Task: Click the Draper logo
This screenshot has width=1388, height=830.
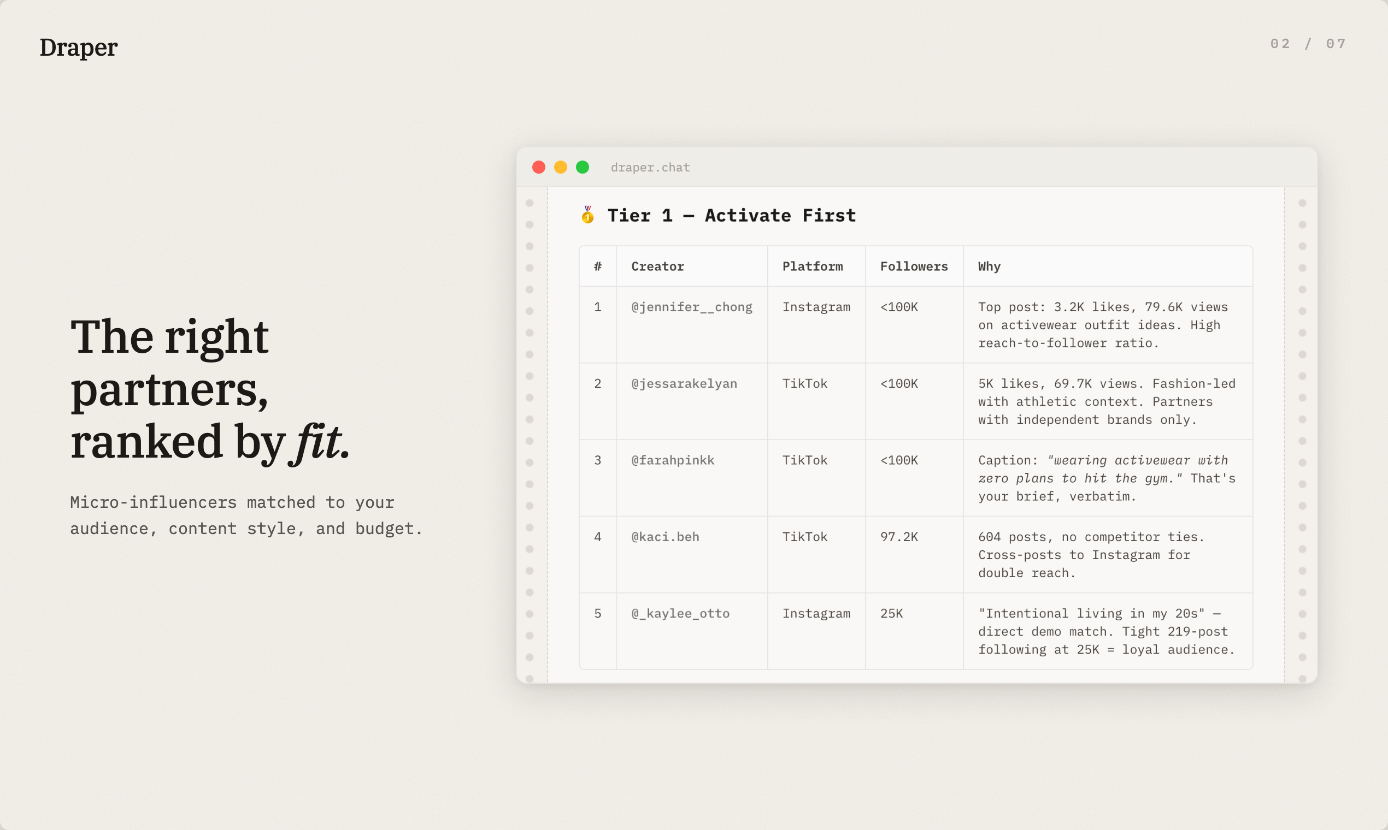Action: (x=78, y=48)
